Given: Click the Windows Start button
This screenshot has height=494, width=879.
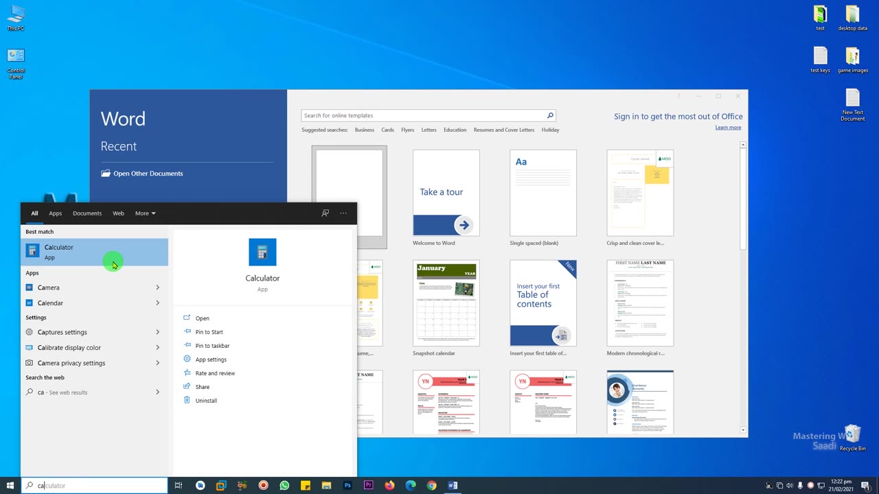Looking at the screenshot, I should (10, 486).
